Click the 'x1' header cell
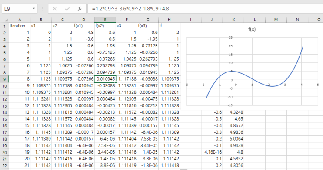 (x=41, y=26)
